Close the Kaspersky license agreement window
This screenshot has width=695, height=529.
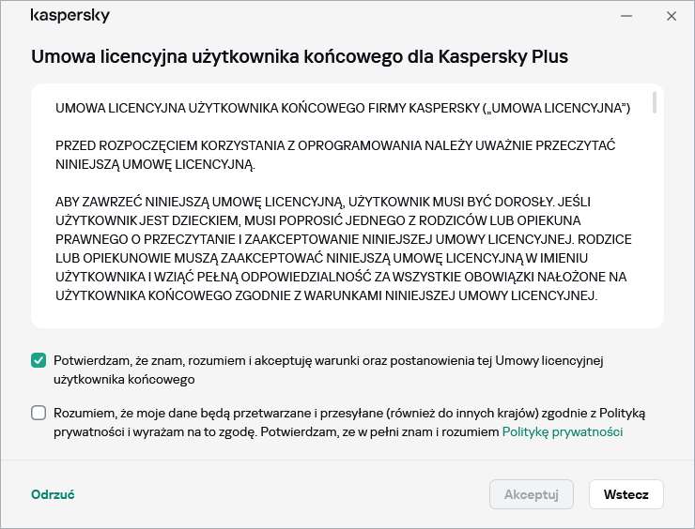pos(672,16)
